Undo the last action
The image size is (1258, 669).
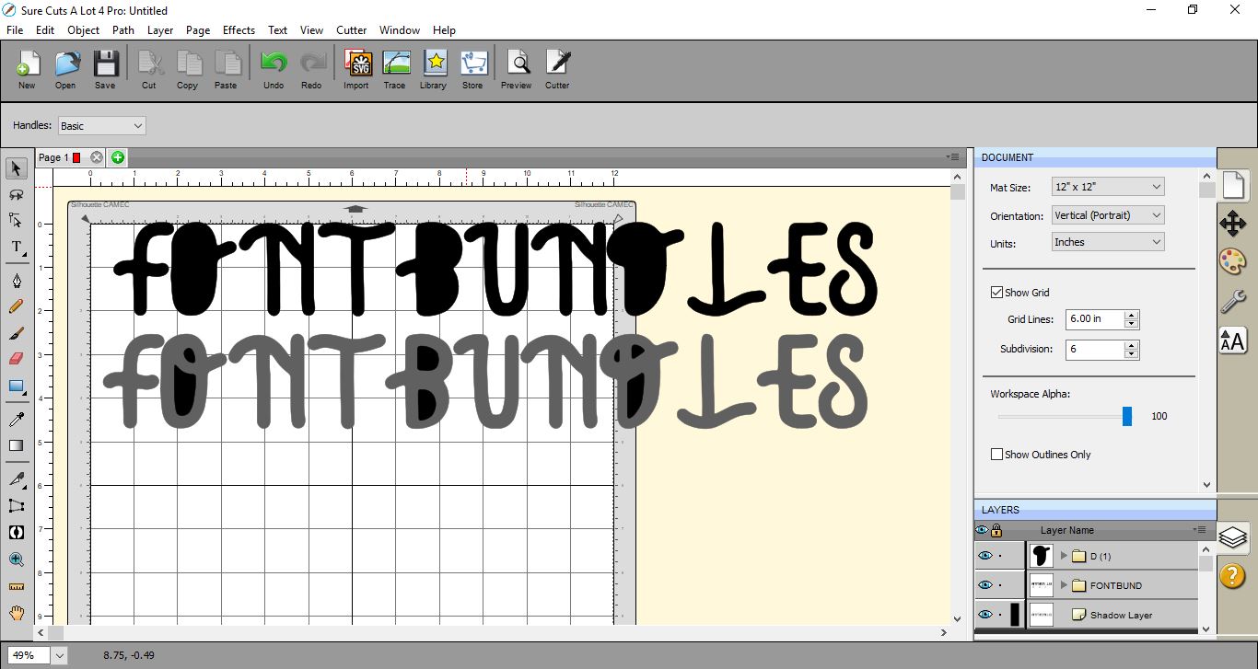pyautogui.click(x=274, y=69)
